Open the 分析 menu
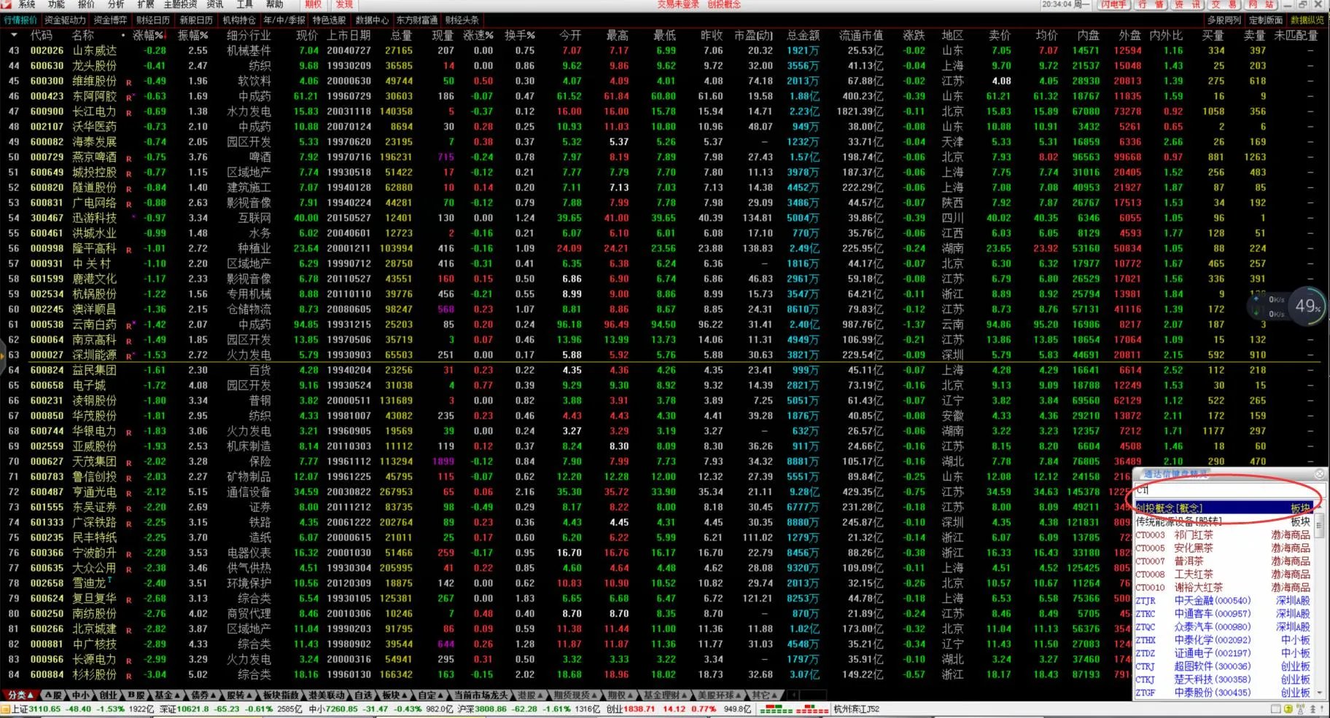Screen dimensions: 1330x718 [x=117, y=4]
